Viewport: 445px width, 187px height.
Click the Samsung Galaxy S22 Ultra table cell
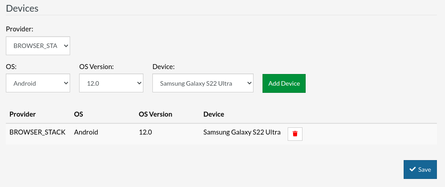pos(242,132)
